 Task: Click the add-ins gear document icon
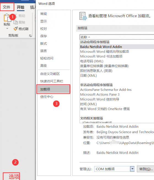pos(83,16)
